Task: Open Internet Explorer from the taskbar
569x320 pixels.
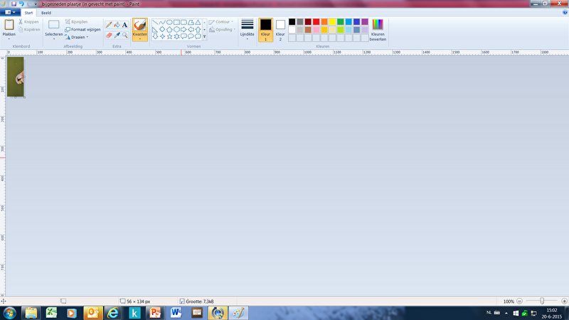Action: tap(112, 312)
